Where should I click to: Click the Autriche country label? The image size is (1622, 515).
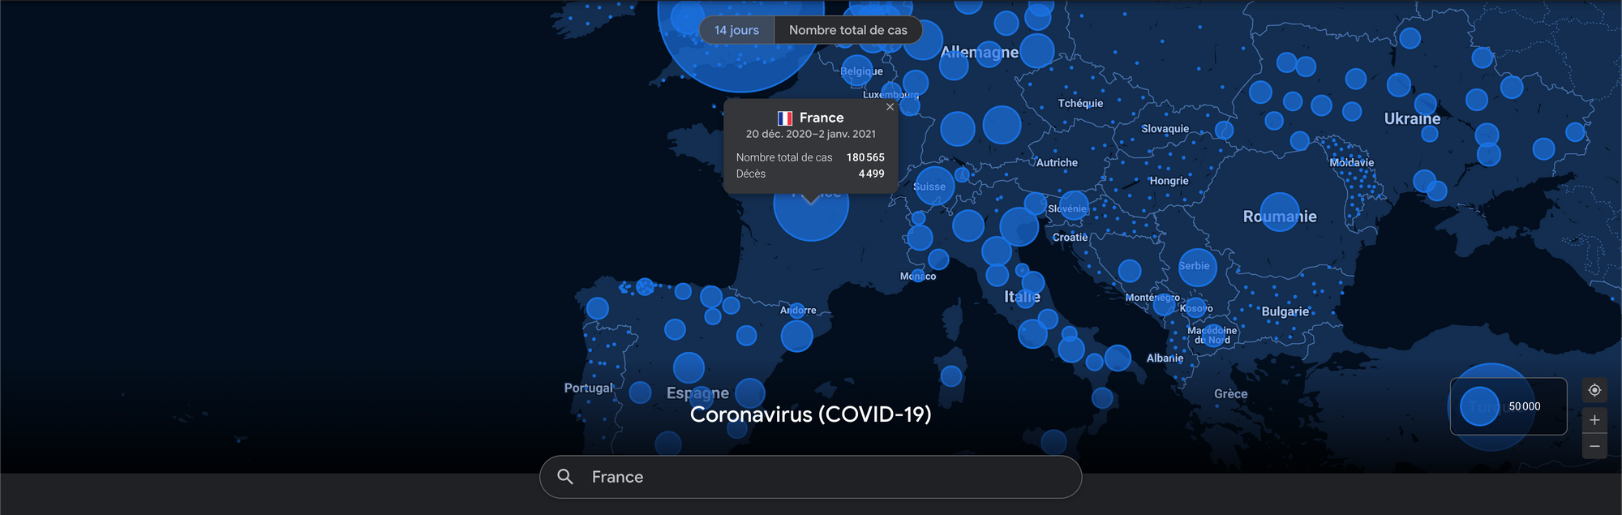pos(1057,162)
